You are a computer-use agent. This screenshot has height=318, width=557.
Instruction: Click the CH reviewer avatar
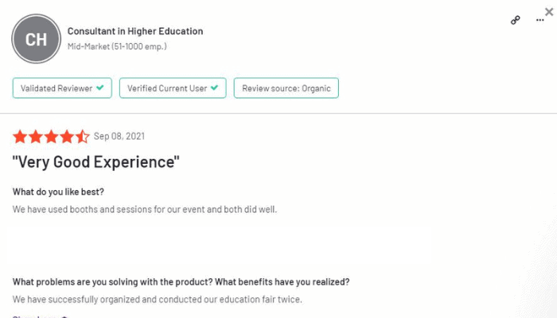click(37, 39)
